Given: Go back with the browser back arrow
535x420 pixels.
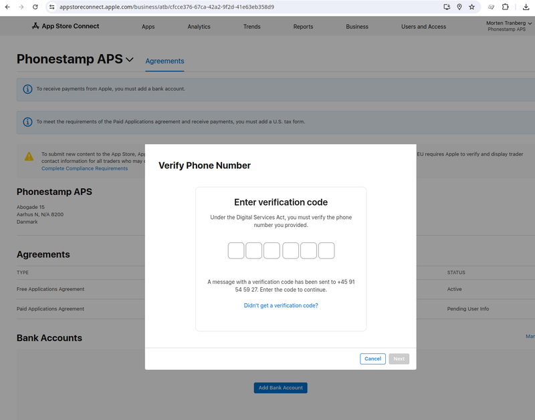Looking at the screenshot, I should click(x=7, y=7).
